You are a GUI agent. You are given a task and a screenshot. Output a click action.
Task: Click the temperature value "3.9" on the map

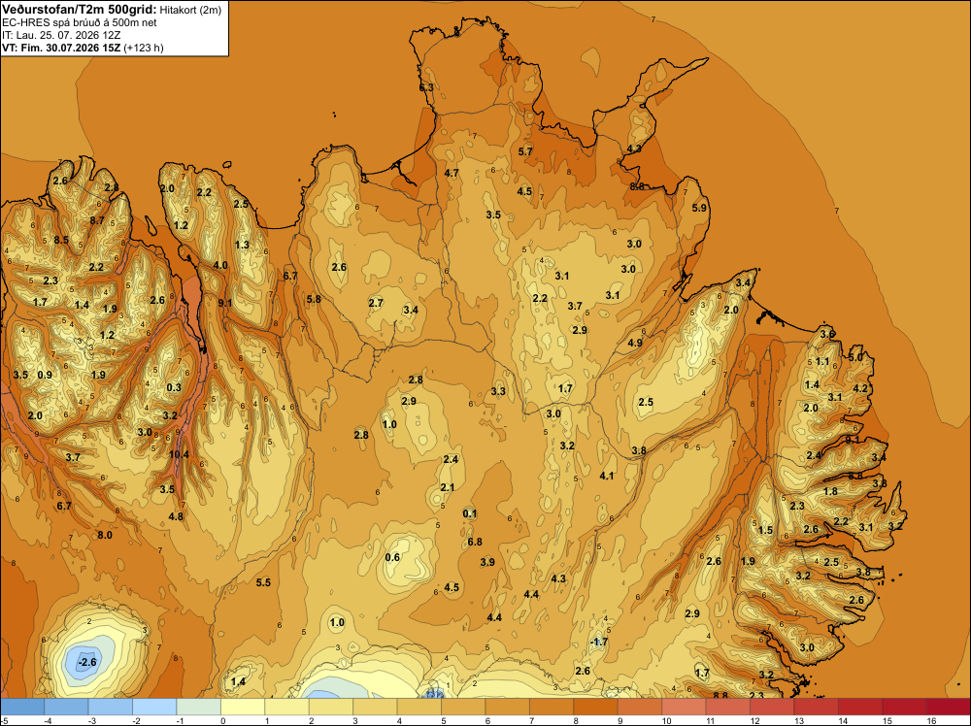[487, 562]
